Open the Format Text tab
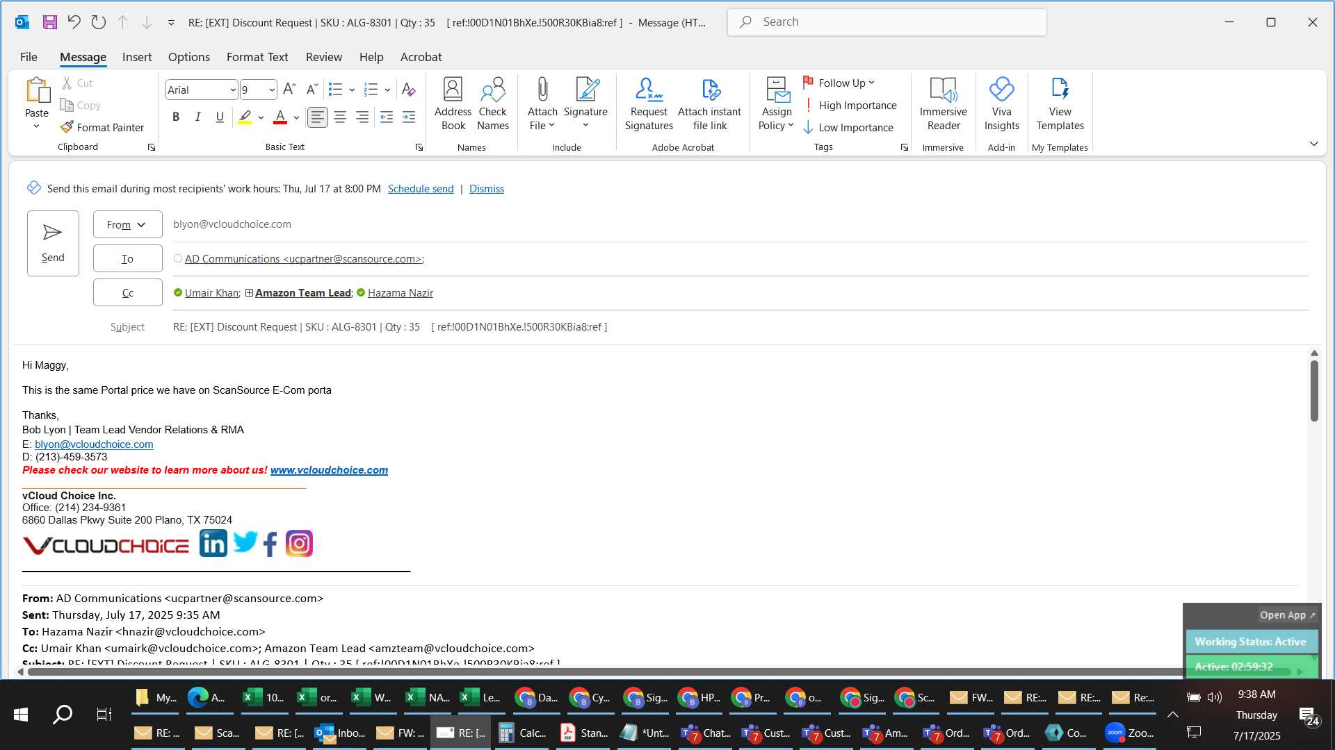1335x750 pixels. [257, 57]
